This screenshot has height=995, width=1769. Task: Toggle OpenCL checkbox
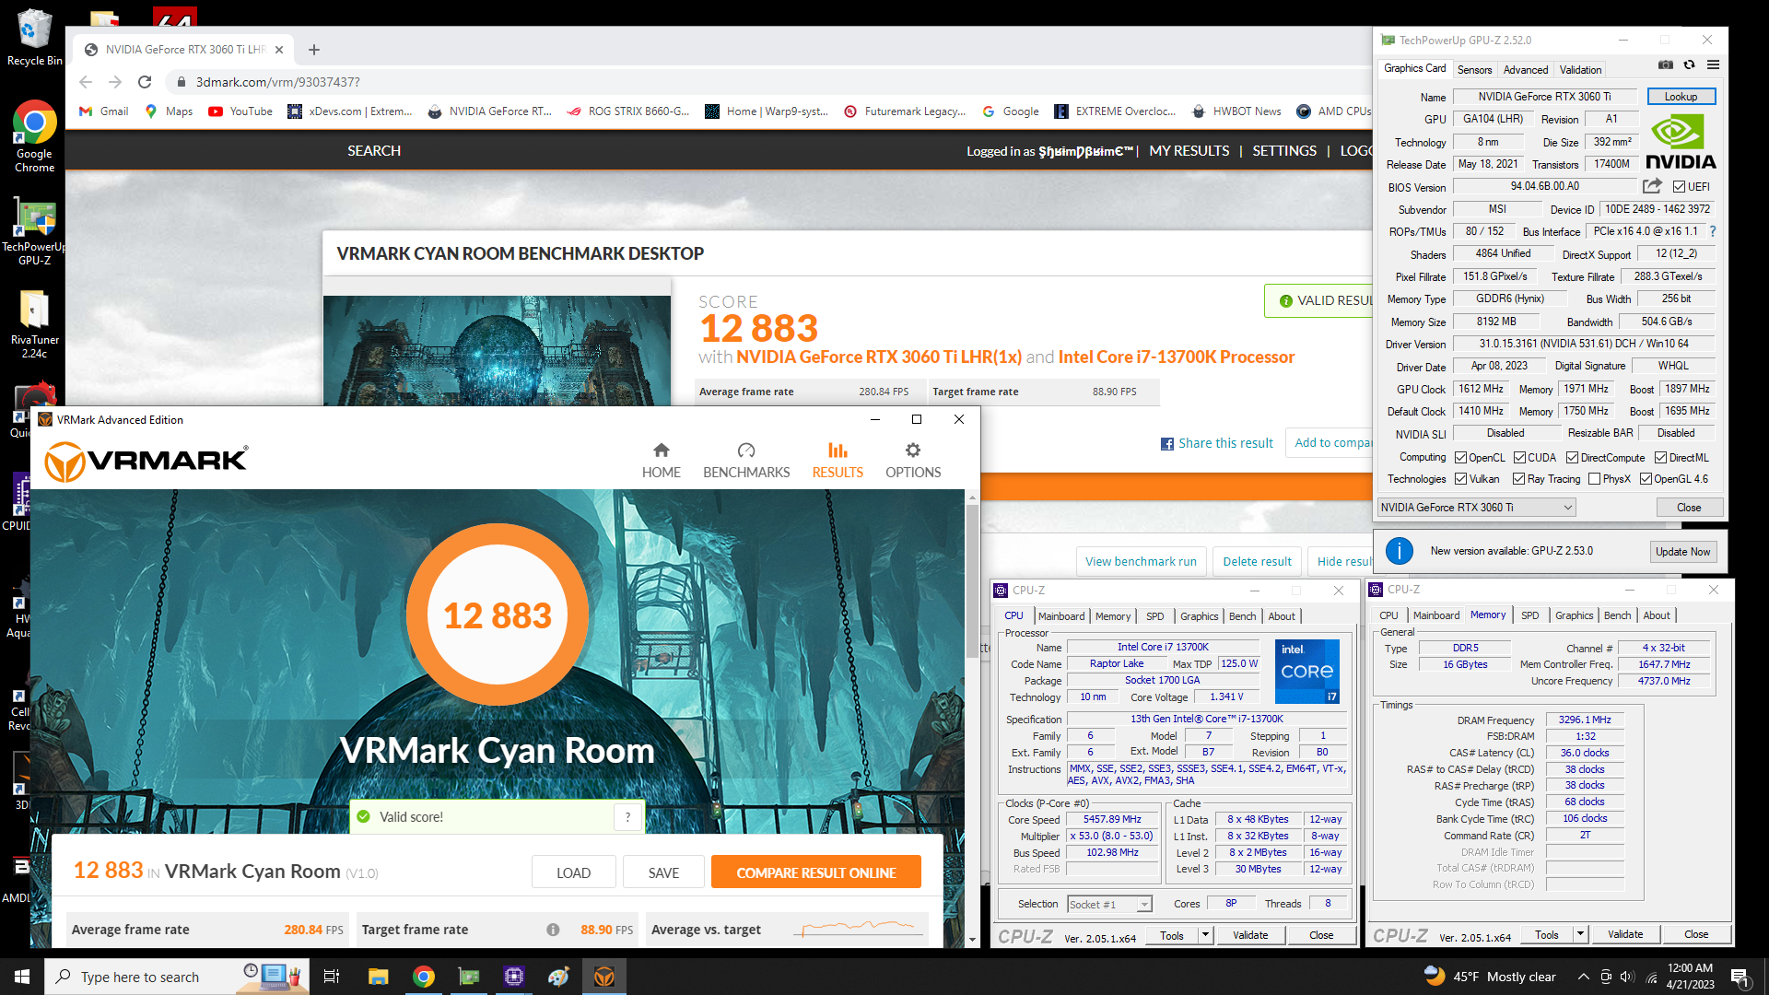pos(1460,458)
